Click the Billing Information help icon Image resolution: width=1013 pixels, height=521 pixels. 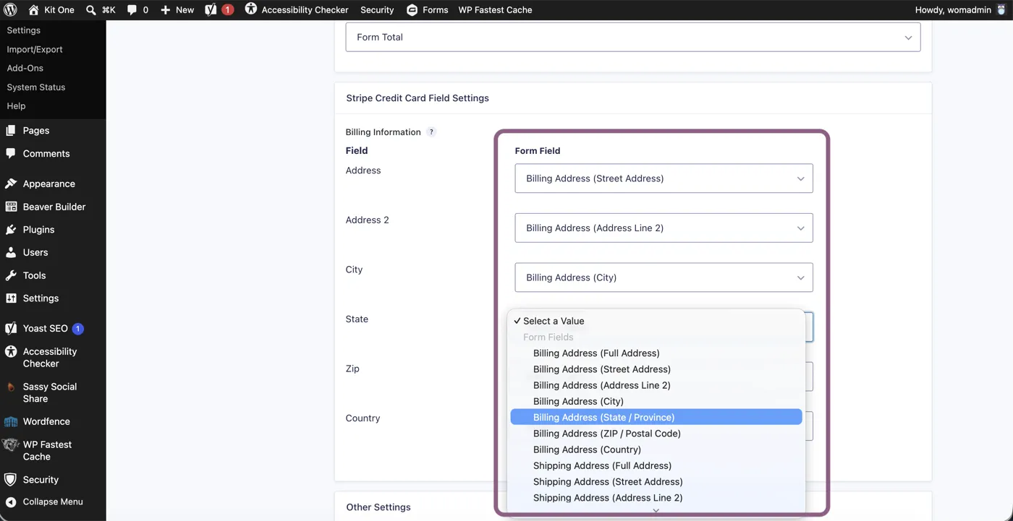(431, 132)
